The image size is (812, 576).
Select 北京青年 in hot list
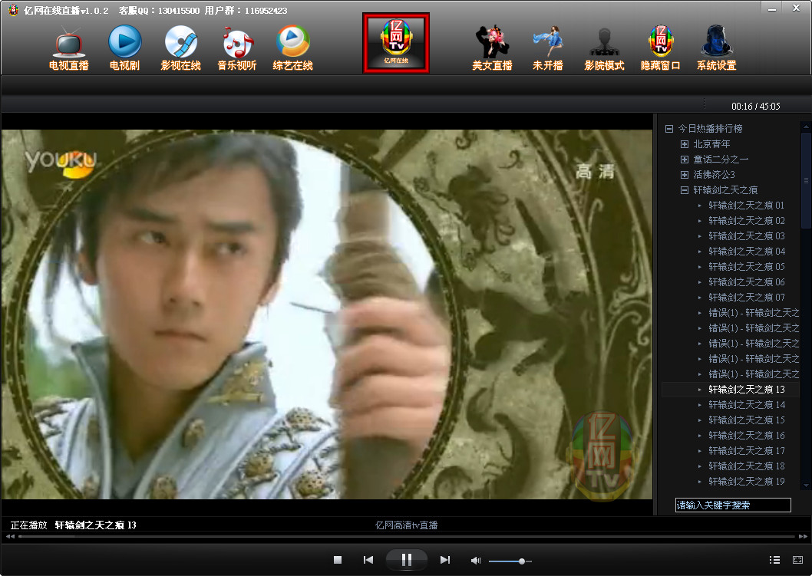(x=711, y=144)
